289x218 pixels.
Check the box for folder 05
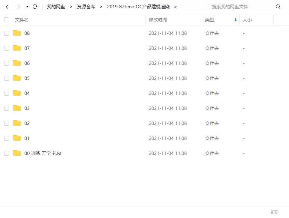(x=7, y=78)
